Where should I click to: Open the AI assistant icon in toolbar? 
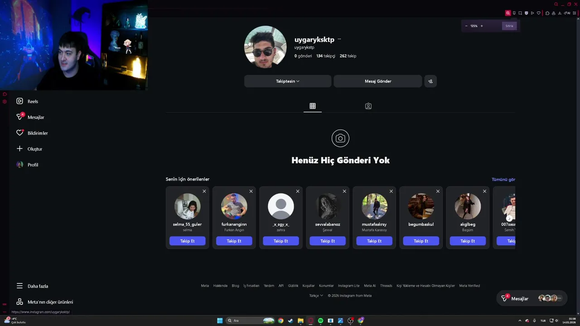[567, 13]
